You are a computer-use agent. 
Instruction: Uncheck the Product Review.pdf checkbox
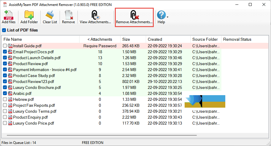[5, 64]
